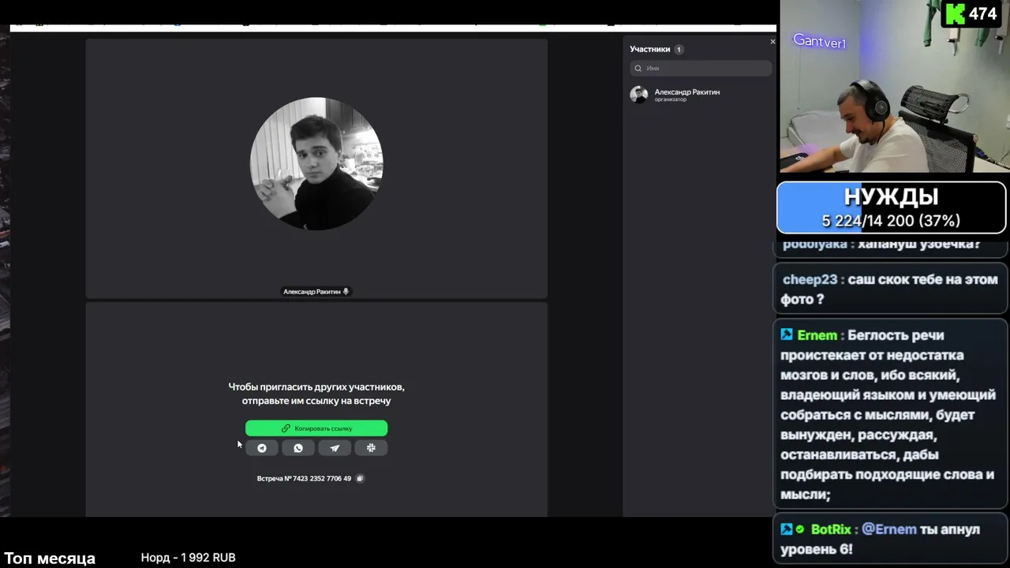
Task: Click the badge icon next to Ernem
Action: click(787, 334)
